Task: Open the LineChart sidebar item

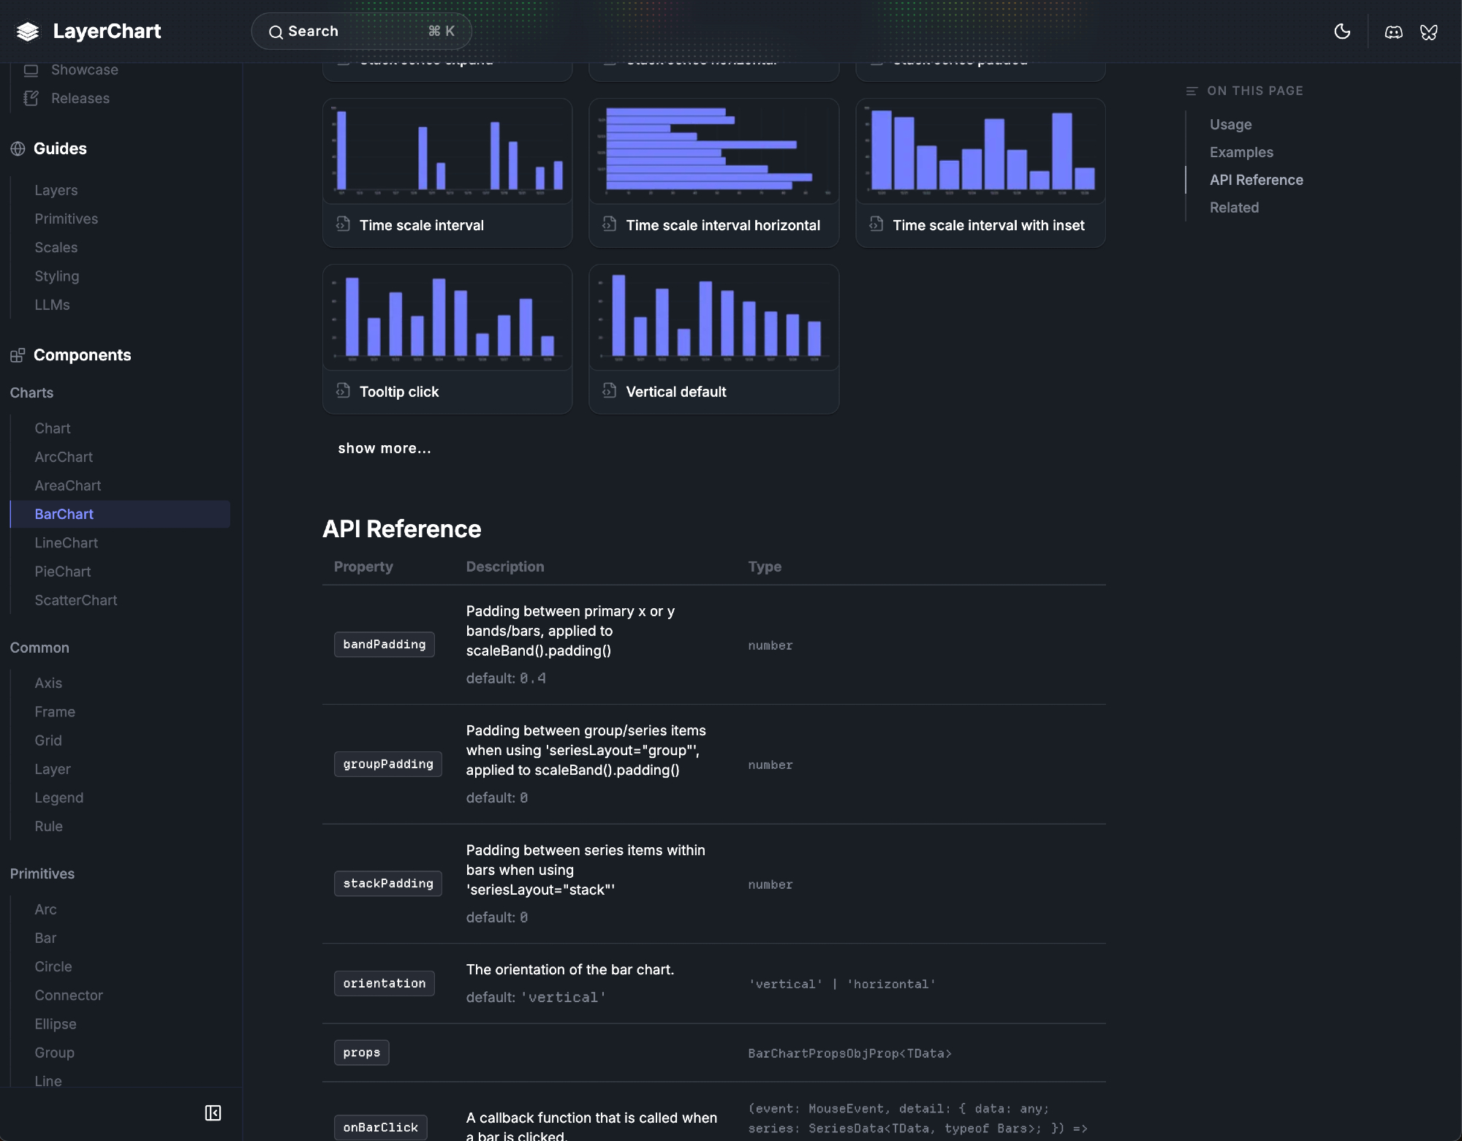Action: (x=67, y=542)
